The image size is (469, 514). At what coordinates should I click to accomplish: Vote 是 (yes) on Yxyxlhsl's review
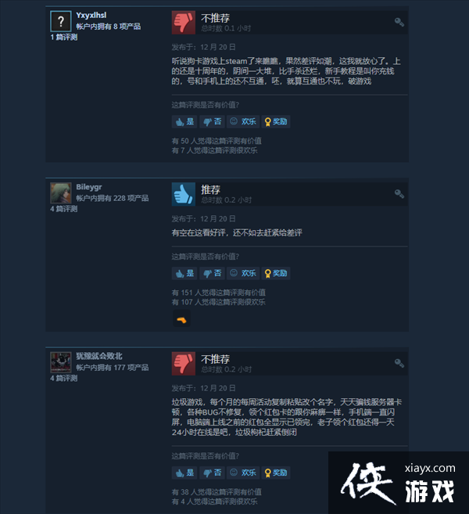(x=184, y=121)
